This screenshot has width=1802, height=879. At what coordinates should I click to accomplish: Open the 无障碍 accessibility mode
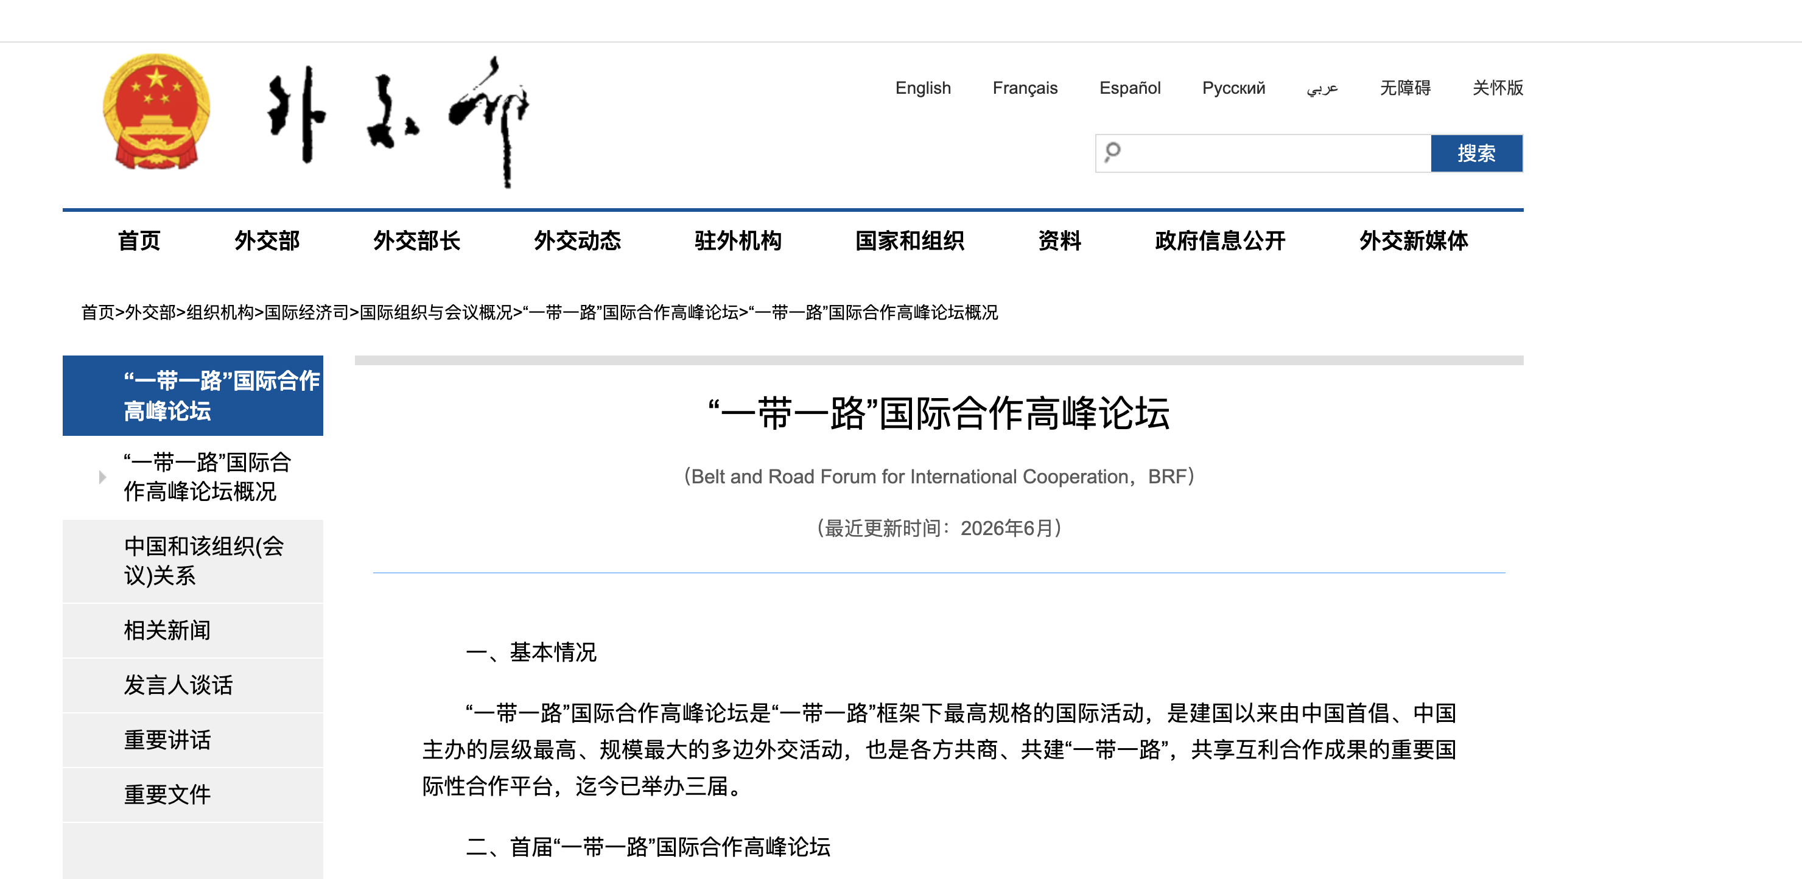click(x=1405, y=88)
